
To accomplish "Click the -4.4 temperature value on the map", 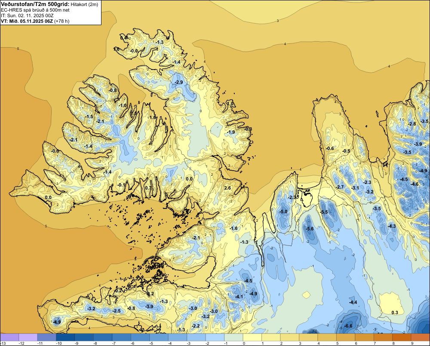I will (353, 302).
